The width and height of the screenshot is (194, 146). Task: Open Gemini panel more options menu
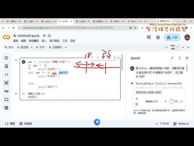click(x=180, y=58)
